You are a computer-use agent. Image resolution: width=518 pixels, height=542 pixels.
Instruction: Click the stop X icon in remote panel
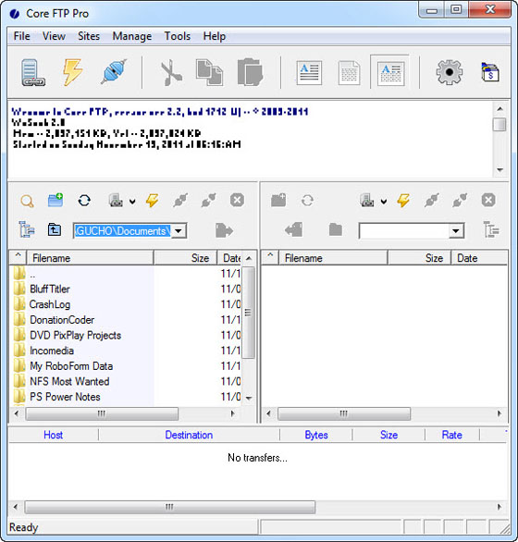488,200
